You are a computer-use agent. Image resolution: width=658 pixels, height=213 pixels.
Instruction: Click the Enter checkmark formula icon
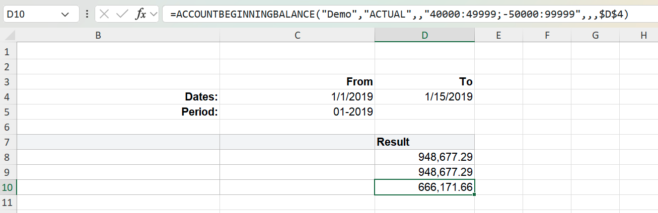[122, 14]
